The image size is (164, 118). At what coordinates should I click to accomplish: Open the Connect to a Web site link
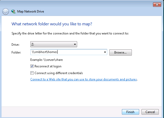click(x=84, y=79)
